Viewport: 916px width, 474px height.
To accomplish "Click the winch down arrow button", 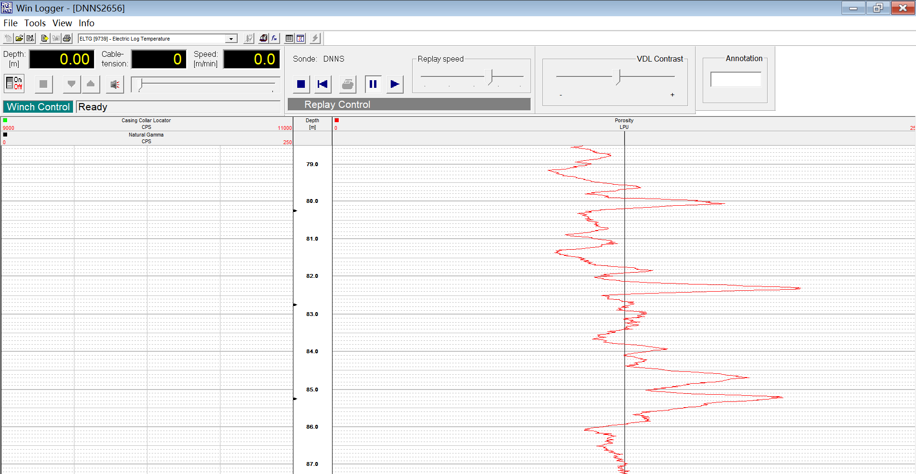I will click(x=72, y=84).
